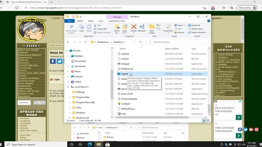Open recent locations dropdown arrow

click(80, 42)
